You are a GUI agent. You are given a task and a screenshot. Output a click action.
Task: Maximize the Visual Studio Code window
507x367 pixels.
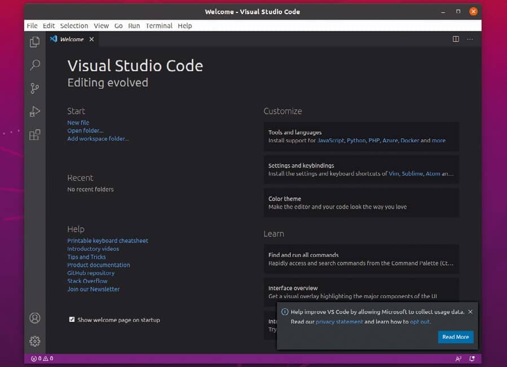click(x=458, y=12)
